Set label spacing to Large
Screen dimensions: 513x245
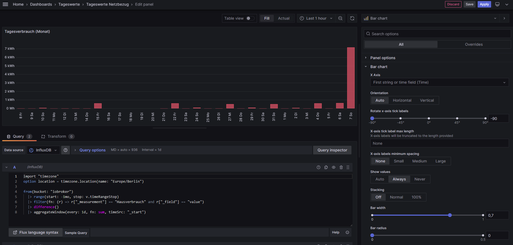click(x=440, y=161)
